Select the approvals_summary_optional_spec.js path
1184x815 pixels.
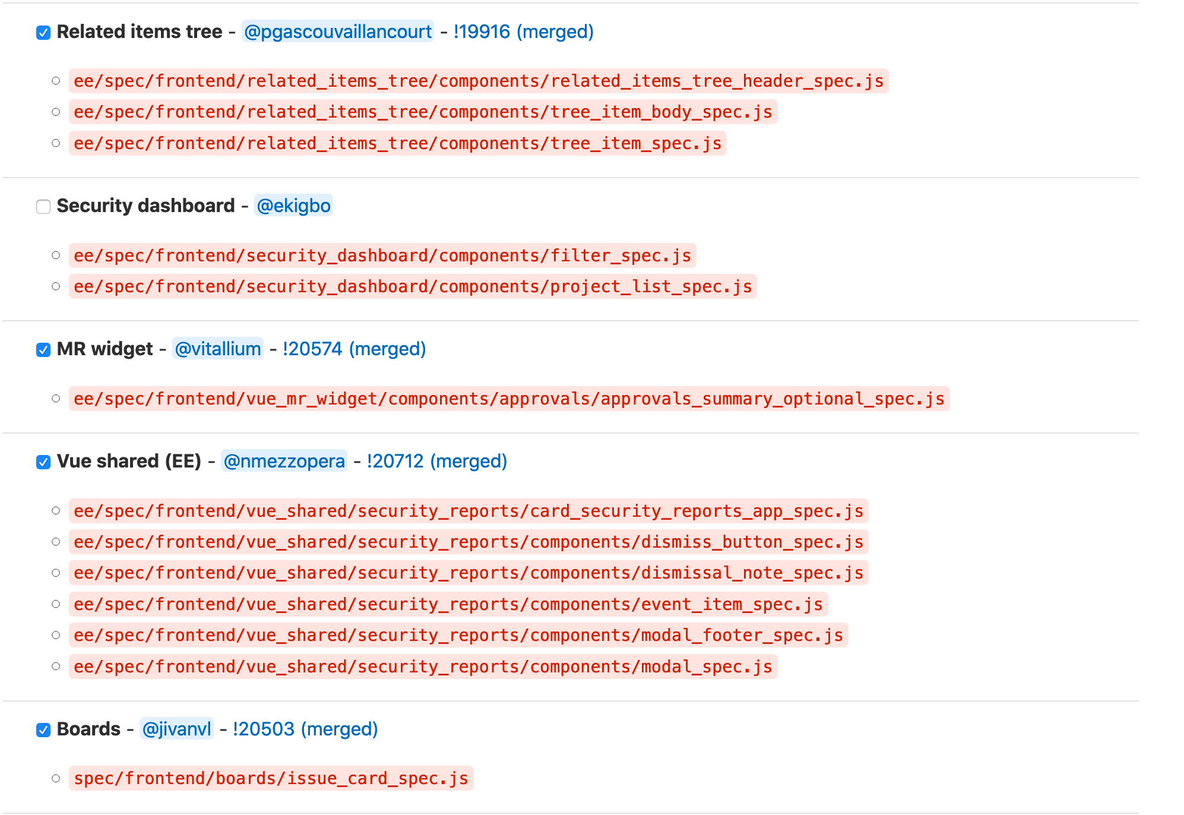click(508, 399)
